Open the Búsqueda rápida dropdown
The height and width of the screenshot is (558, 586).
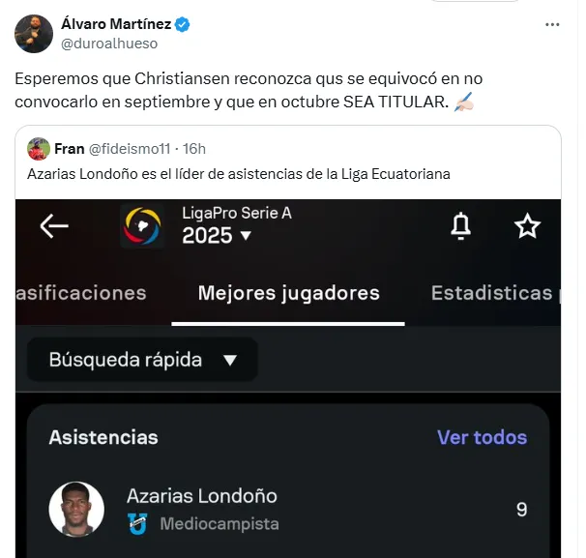tap(142, 360)
